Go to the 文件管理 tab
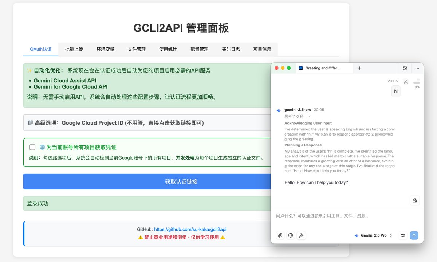The height and width of the screenshot is (262, 437). pyautogui.click(x=137, y=49)
